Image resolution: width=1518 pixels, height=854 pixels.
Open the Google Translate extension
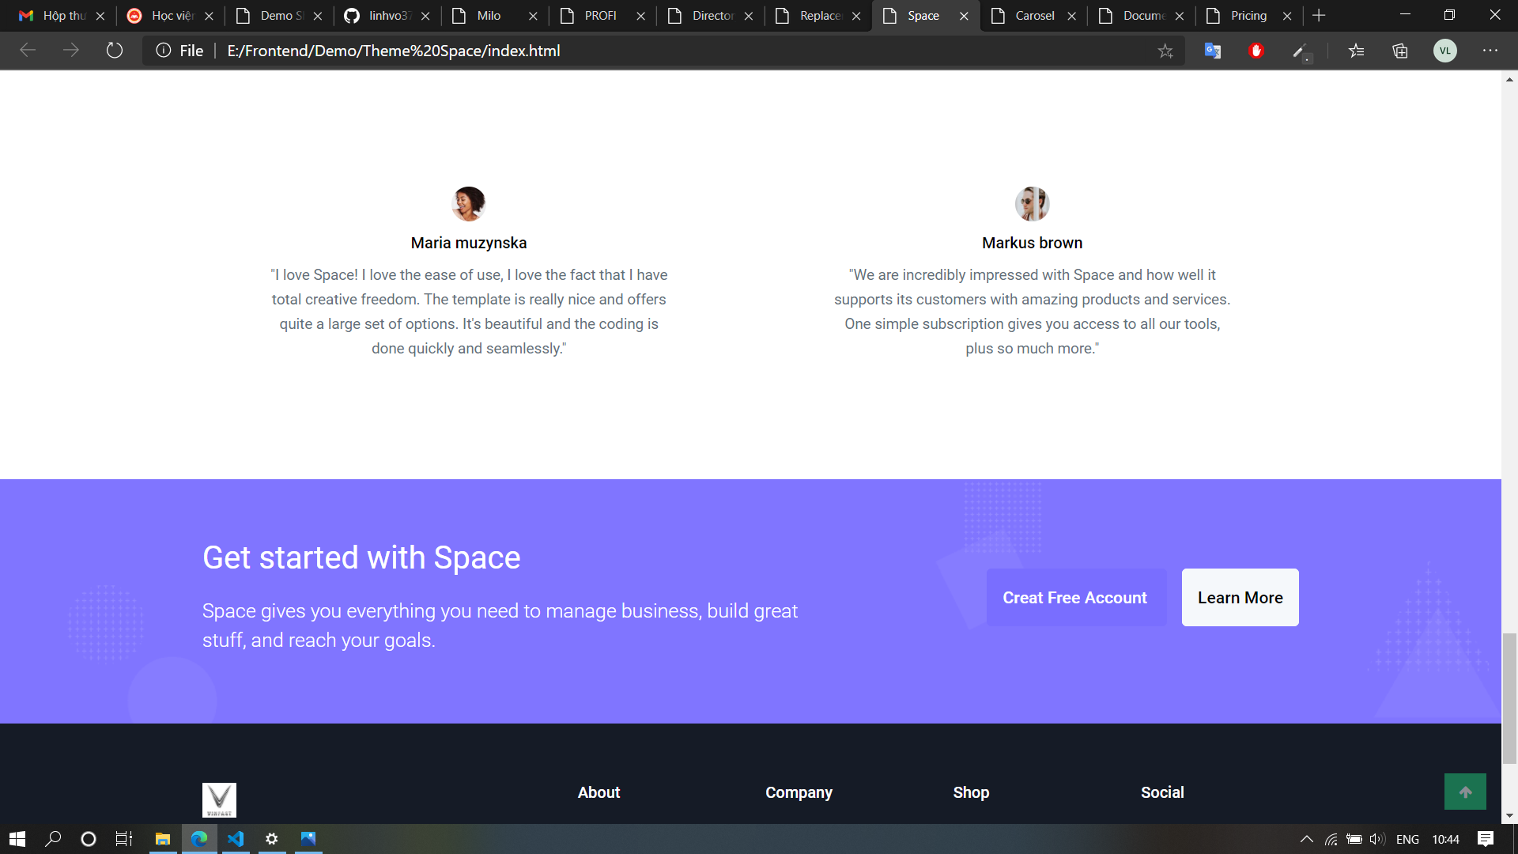click(1212, 51)
